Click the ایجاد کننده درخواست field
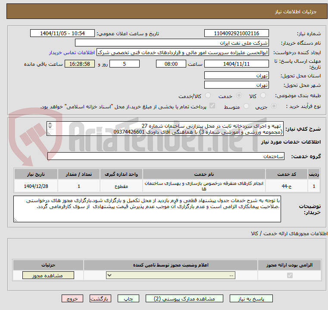 click(x=182, y=52)
